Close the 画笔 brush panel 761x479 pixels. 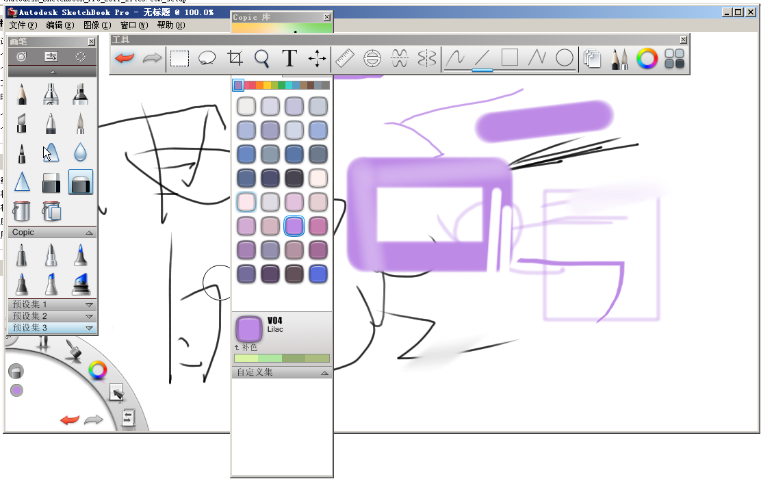(x=91, y=42)
